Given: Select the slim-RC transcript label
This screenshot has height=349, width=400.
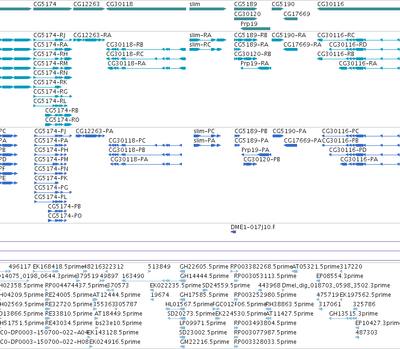Looking at the screenshot, I should pos(200,45).
